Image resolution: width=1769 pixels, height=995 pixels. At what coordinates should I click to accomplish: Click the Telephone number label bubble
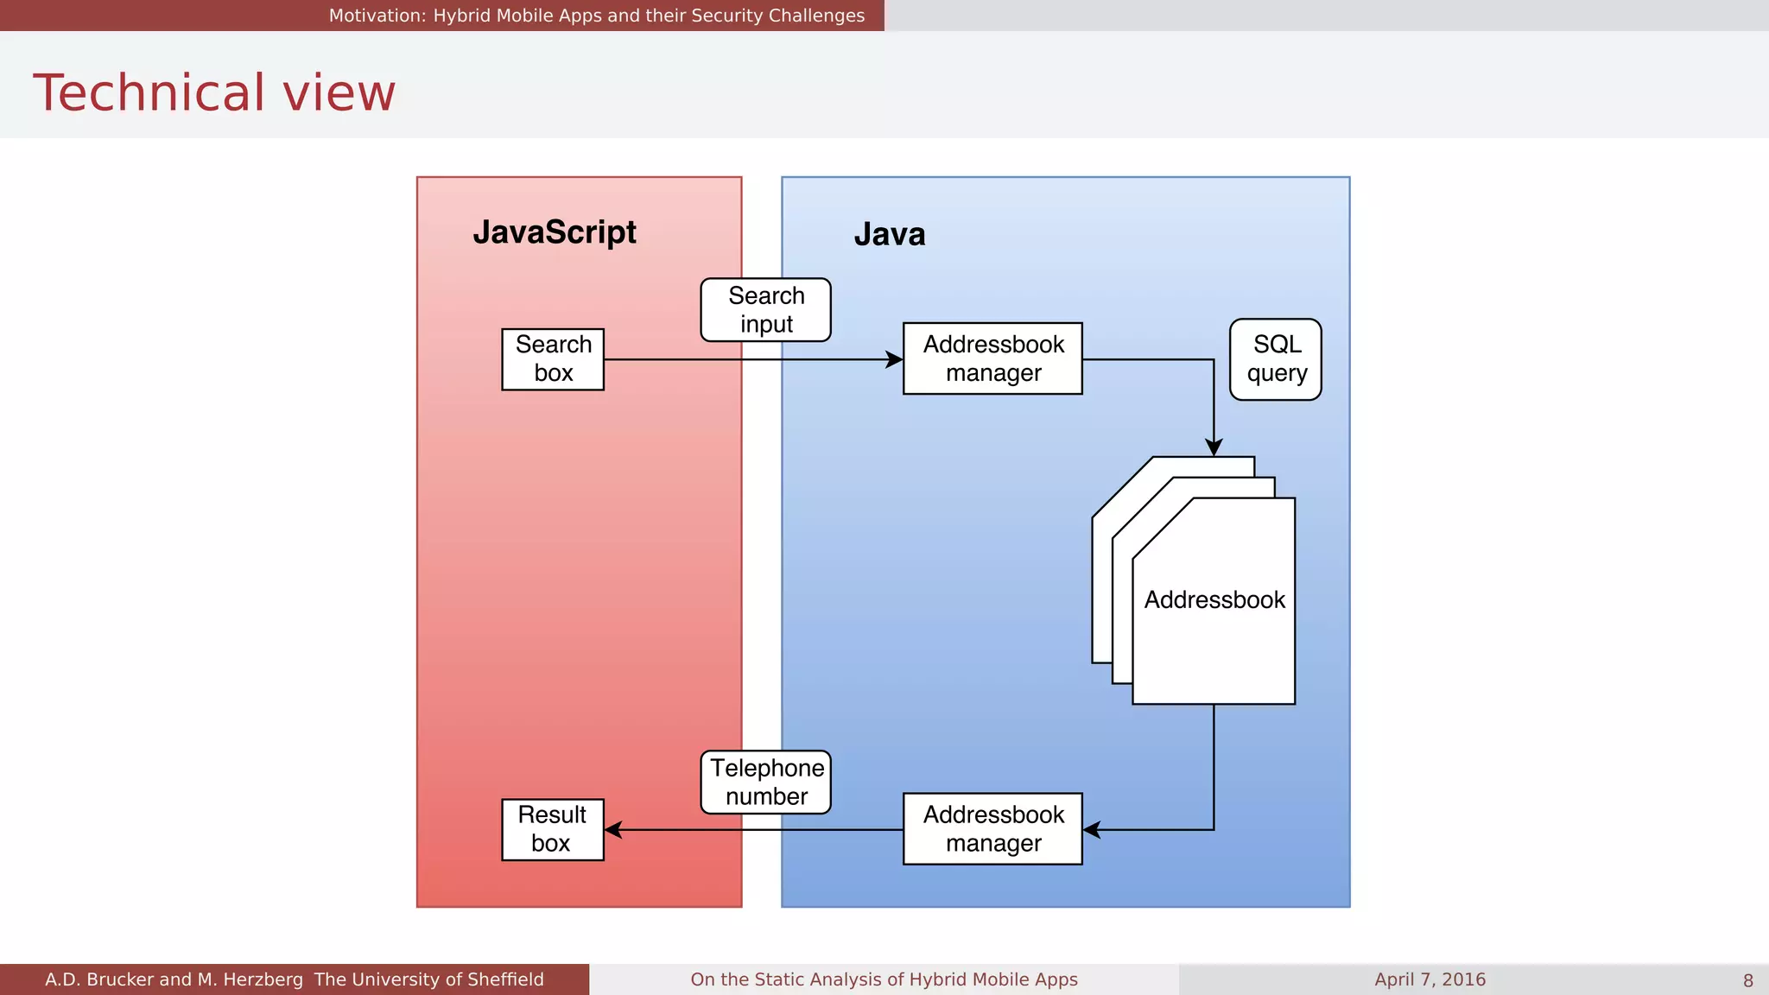point(765,782)
